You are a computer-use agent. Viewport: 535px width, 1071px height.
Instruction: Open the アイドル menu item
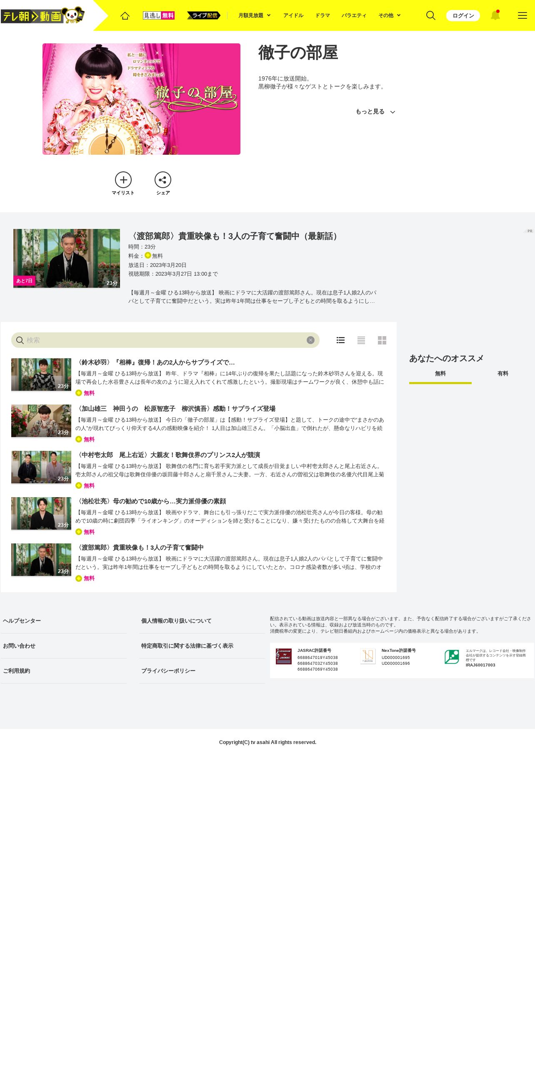293,15
